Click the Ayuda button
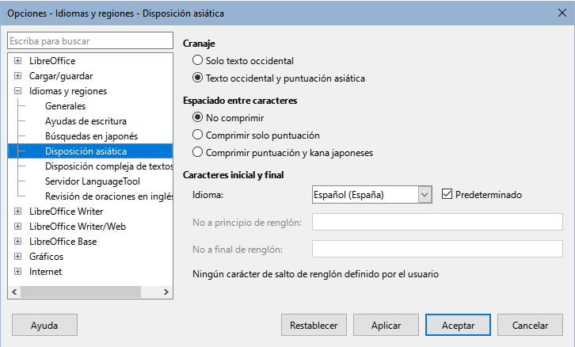This screenshot has width=575, height=347. 44,325
